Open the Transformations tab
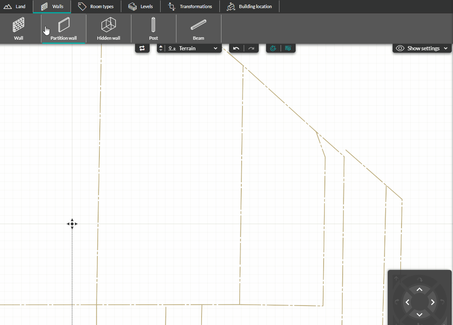The height and width of the screenshot is (325, 453). (x=190, y=6)
